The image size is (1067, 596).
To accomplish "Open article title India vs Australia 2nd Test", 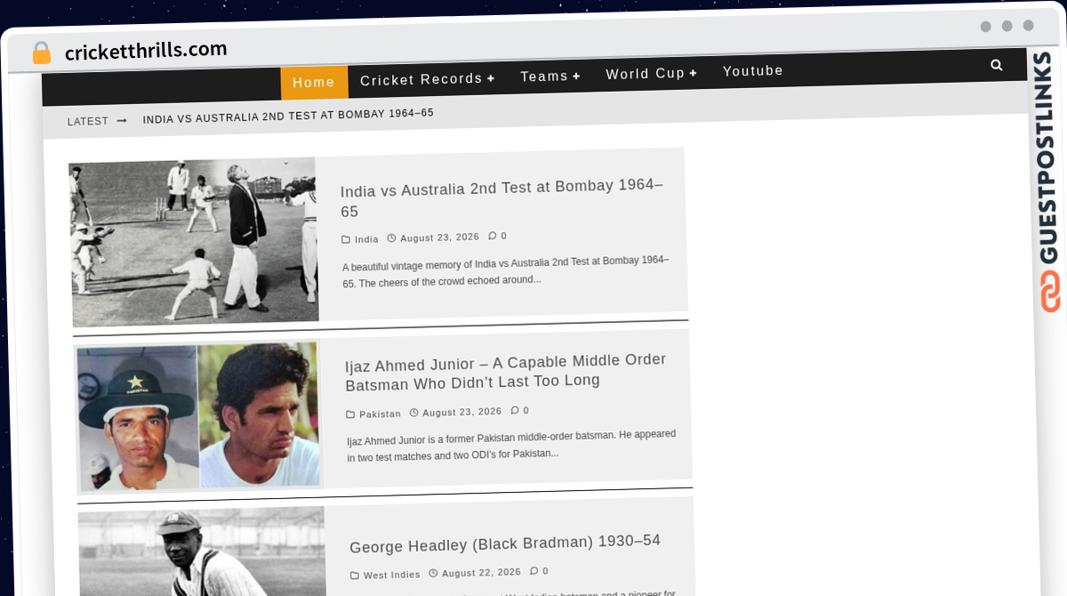I will coord(502,198).
